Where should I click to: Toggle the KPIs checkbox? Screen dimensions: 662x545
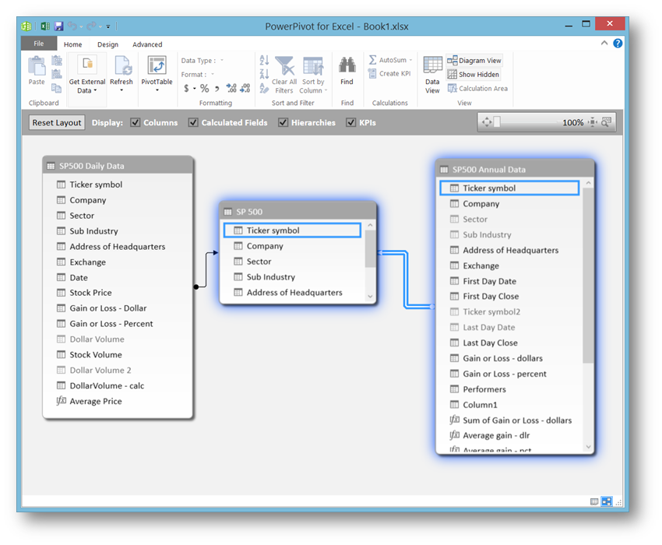[350, 122]
